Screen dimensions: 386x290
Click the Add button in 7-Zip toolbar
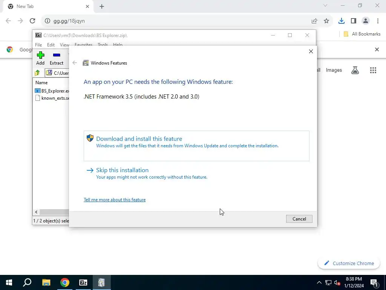pyautogui.click(x=40, y=58)
